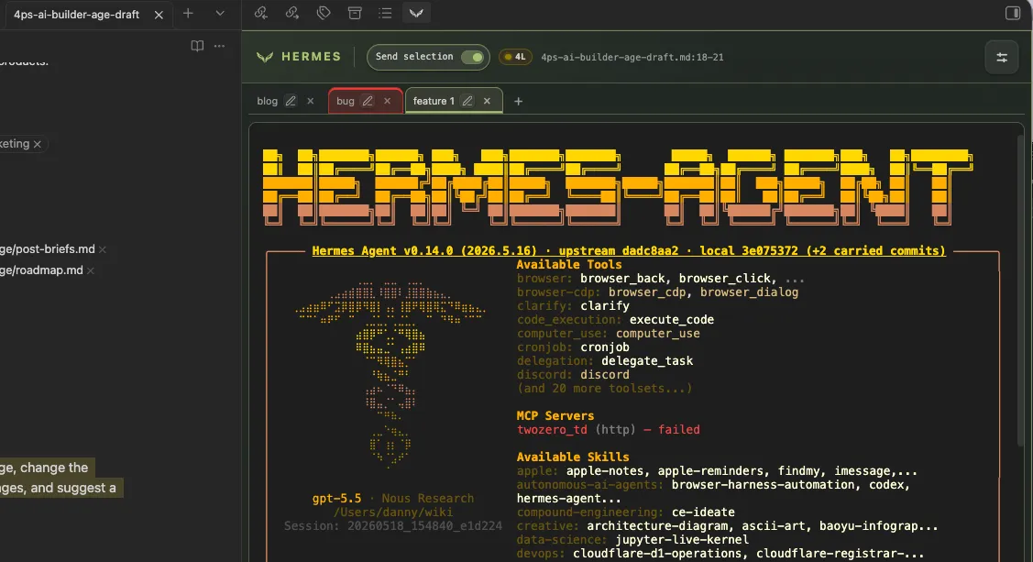
Task: Open the outgoing links panel icon
Action: click(x=291, y=13)
